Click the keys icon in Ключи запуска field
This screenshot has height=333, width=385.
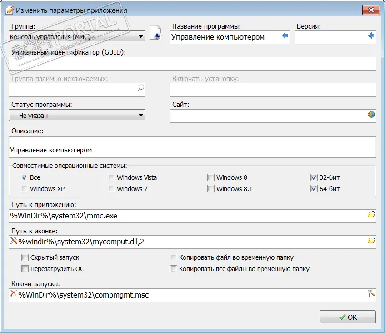pos(371,294)
